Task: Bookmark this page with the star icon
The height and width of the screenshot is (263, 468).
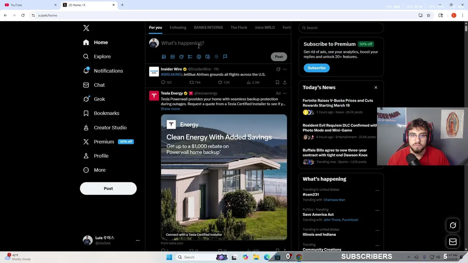Action: coord(429,15)
